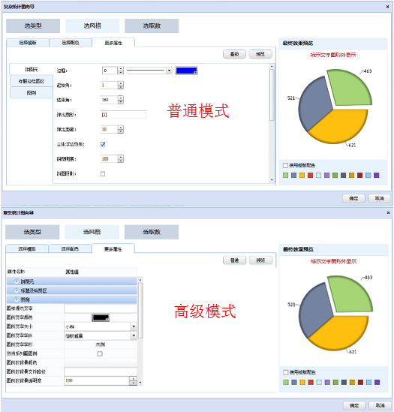Uncheck the 立体浮动效果 checkbox

(103, 144)
